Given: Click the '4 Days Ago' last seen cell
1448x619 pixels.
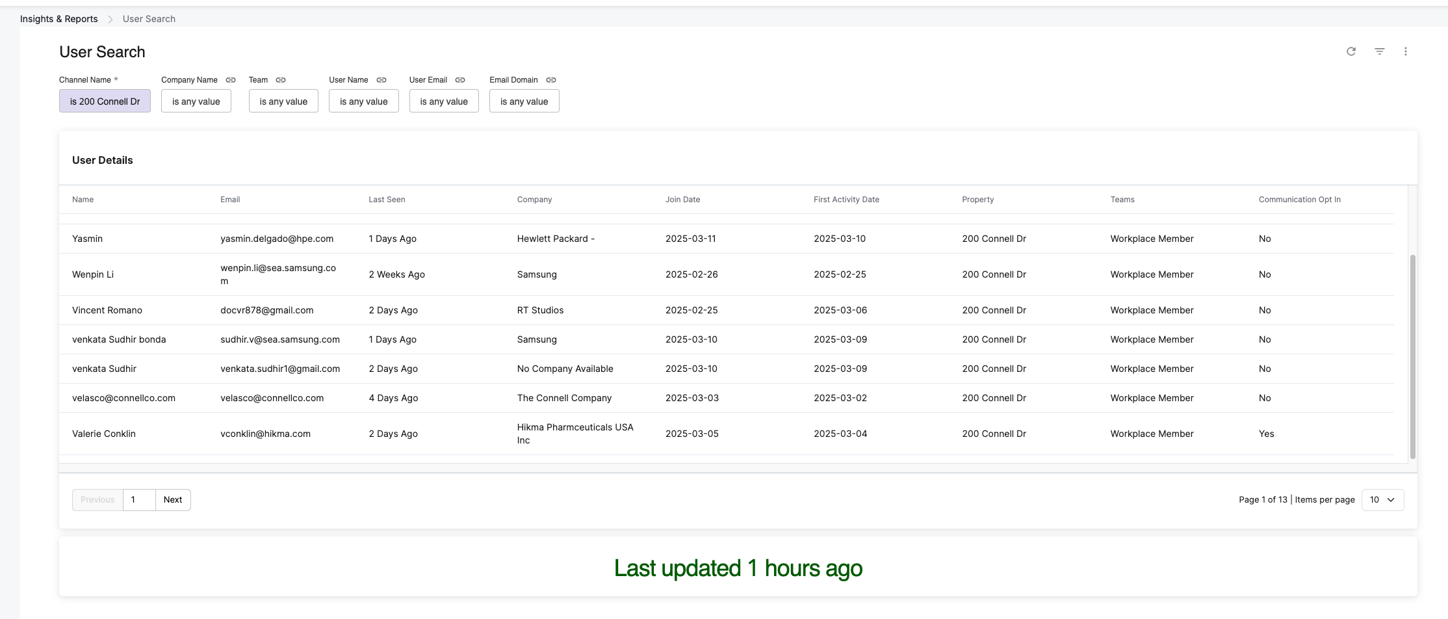Looking at the screenshot, I should (x=393, y=398).
